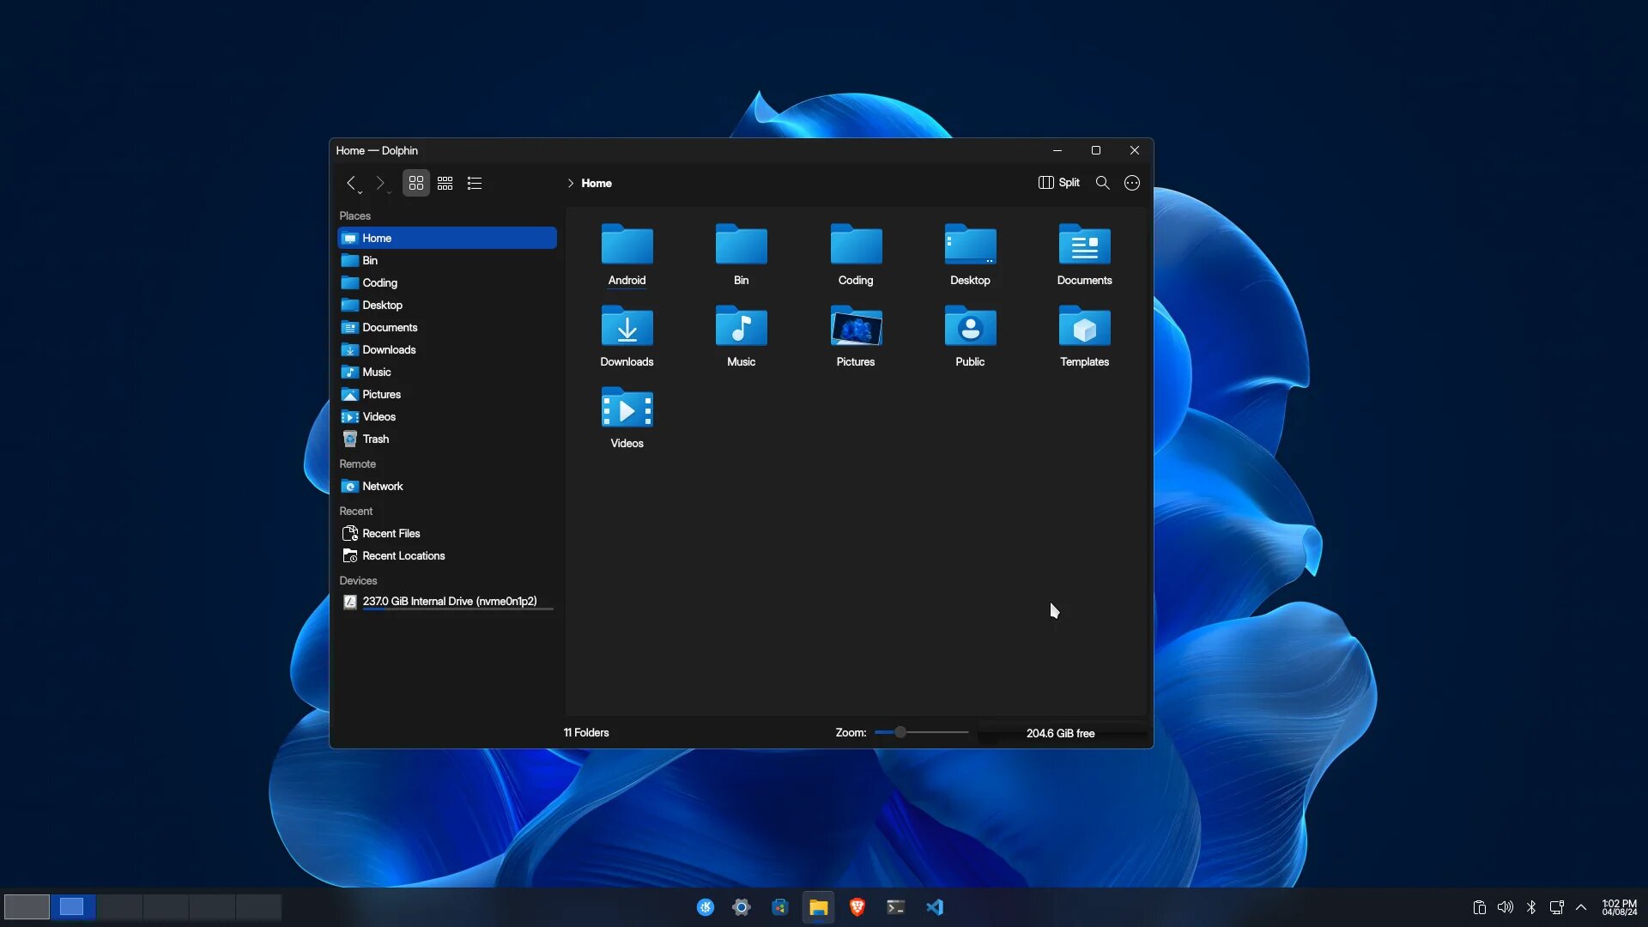
Task: Adjust the Zoom slider handle
Action: pos(900,732)
